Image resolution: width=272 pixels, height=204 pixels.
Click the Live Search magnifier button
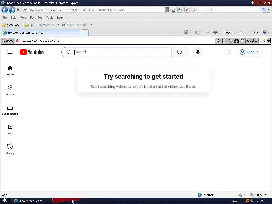coord(264,10)
